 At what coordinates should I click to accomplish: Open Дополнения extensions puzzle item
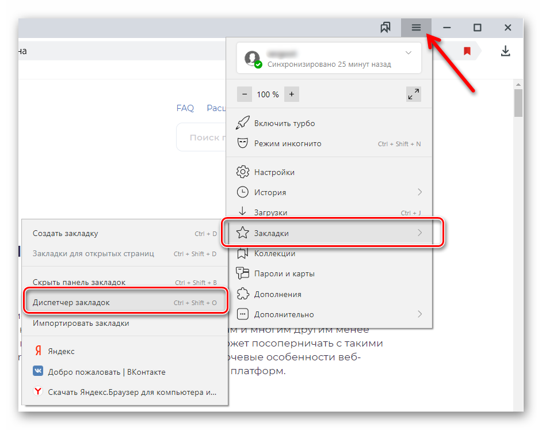(277, 294)
